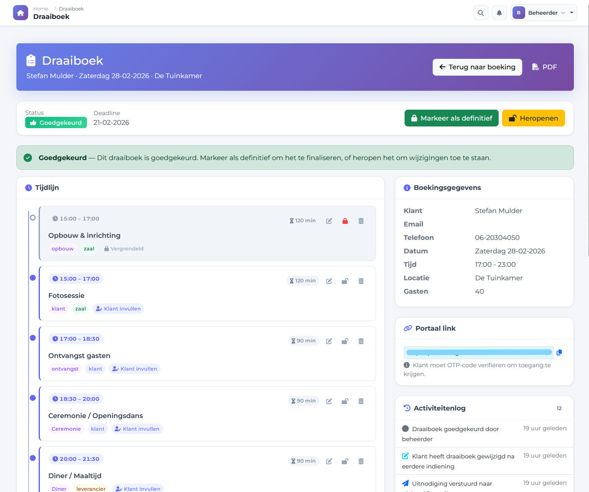589x492 pixels.
Task: Delete the Ontvangst gasten item
Action: pyautogui.click(x=361, y=341)
